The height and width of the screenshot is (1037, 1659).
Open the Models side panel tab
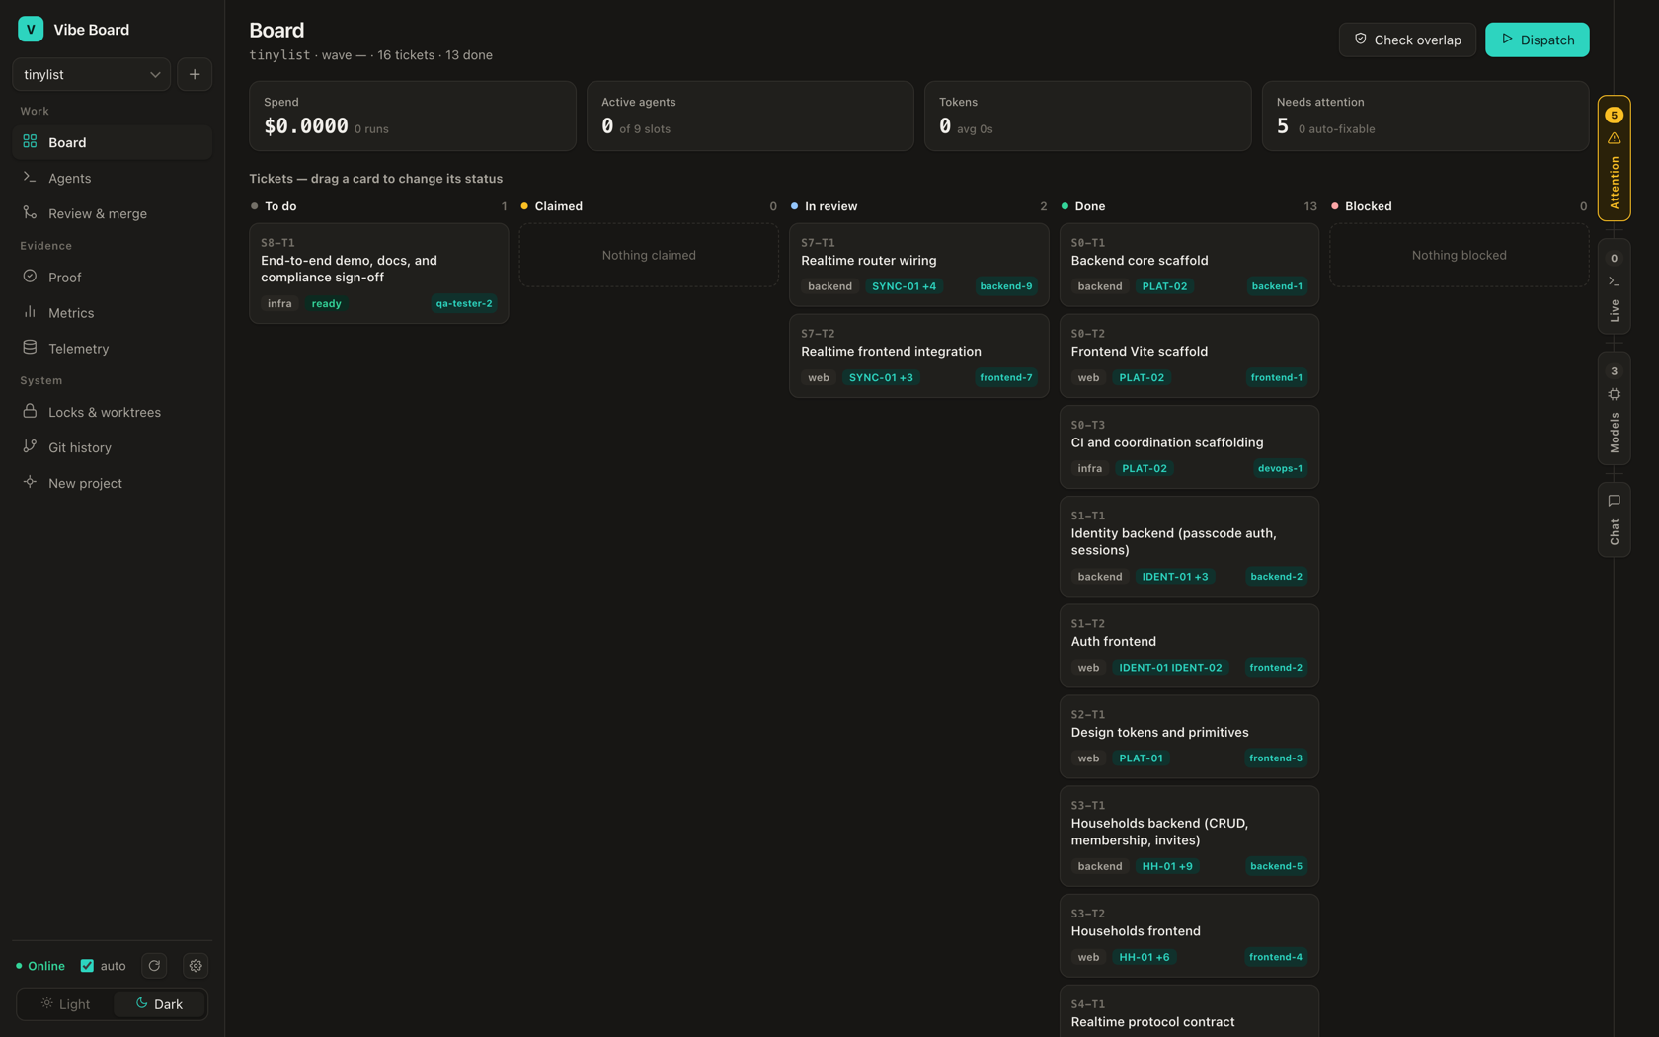(x=1614, y=408)
